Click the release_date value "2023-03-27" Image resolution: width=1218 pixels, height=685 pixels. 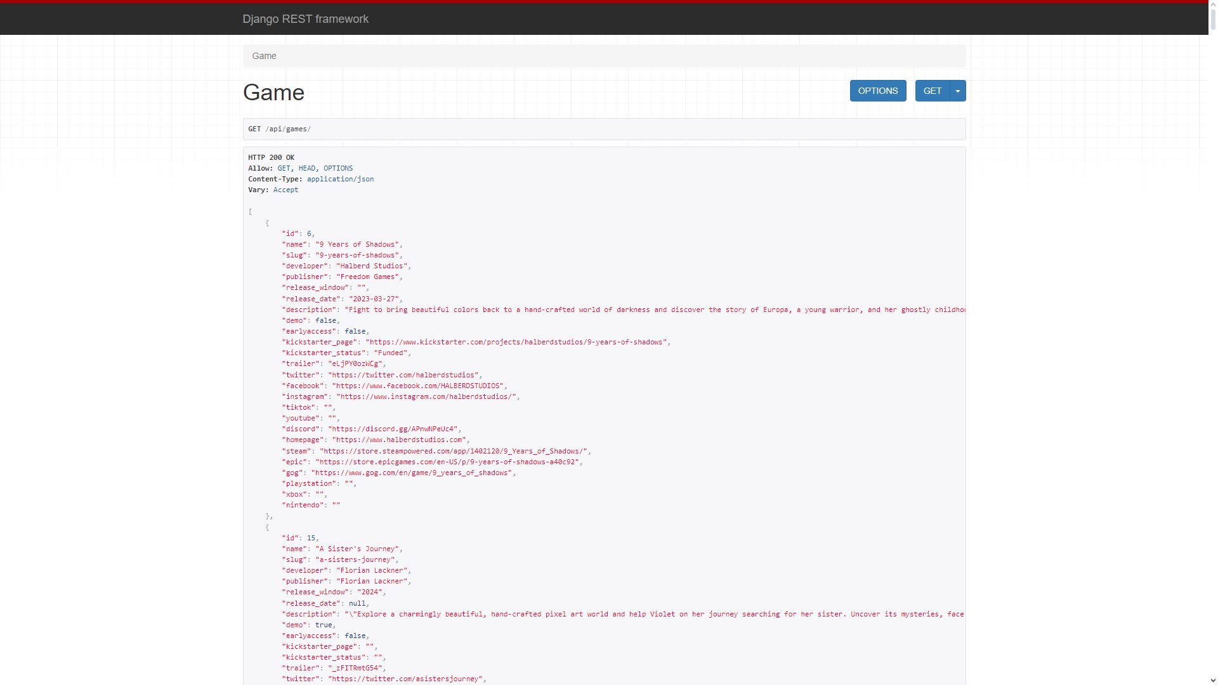(x=374, y=299)
